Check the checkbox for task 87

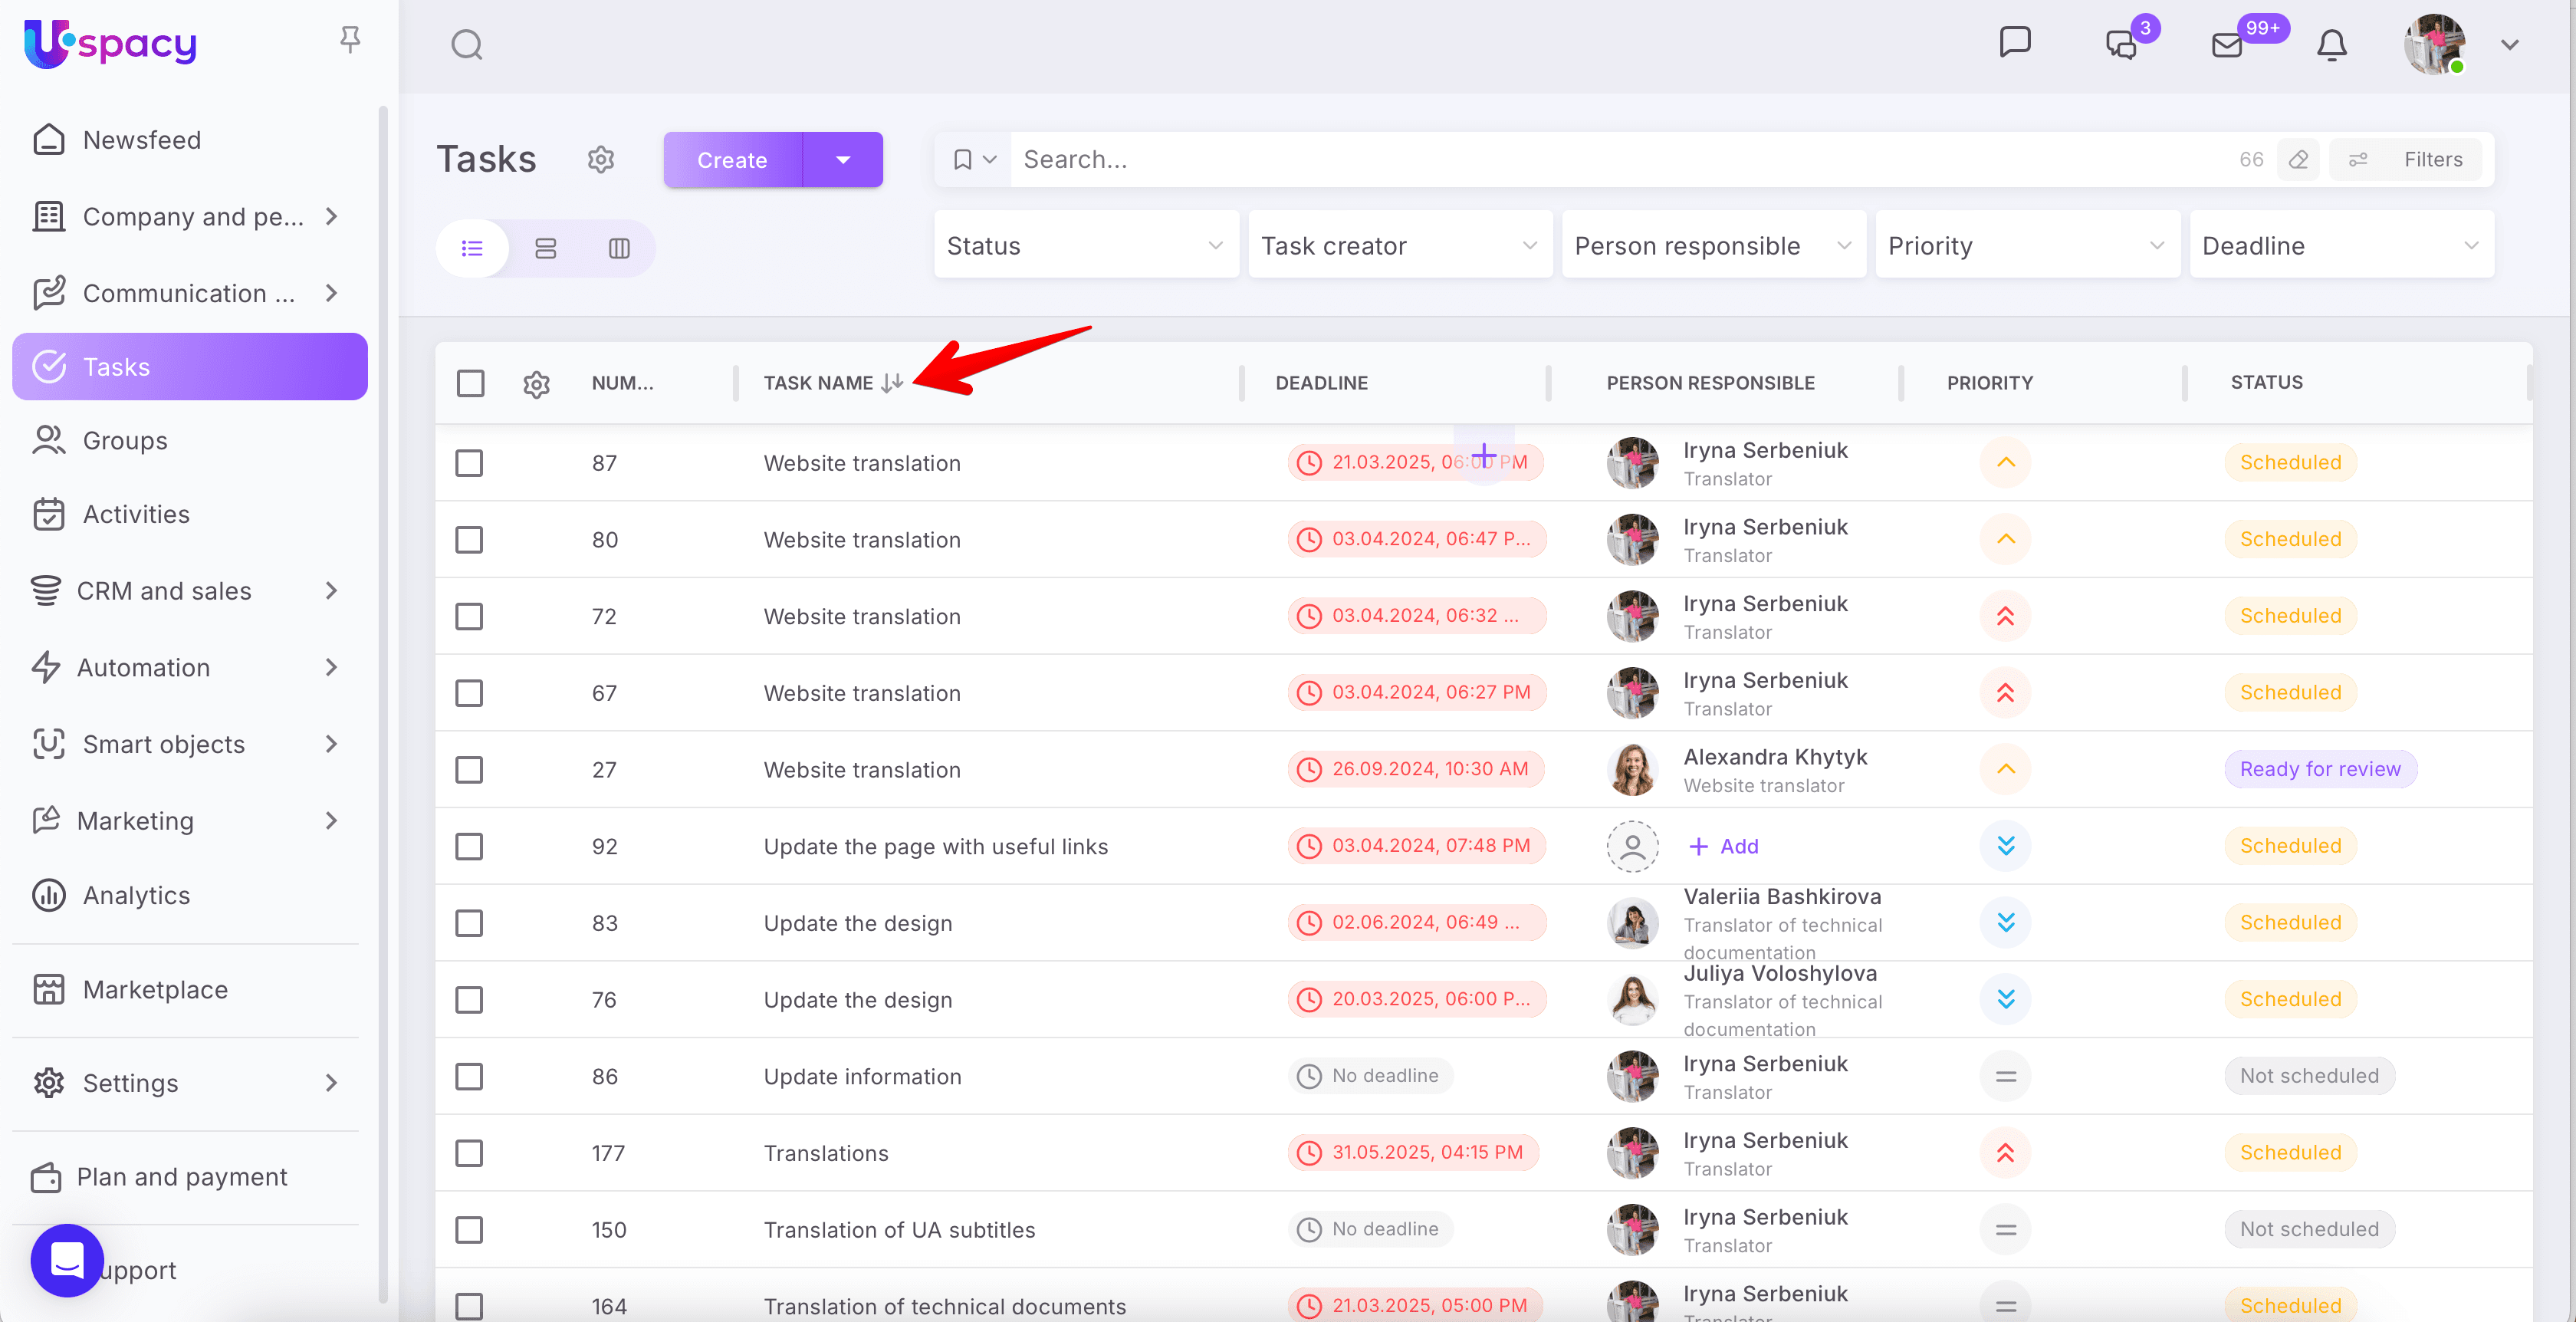(x=469, y=462)
